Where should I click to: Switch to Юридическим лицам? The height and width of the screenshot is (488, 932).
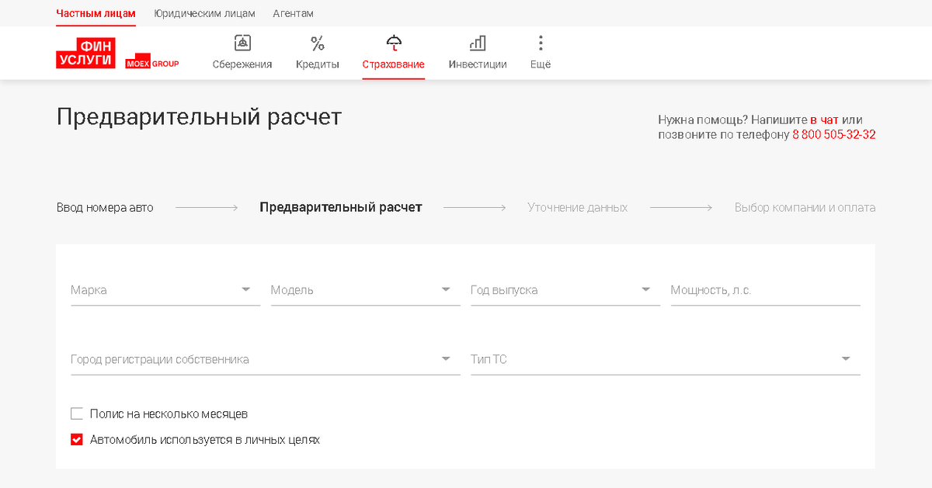pyautogui.click(x=204, y=13)
